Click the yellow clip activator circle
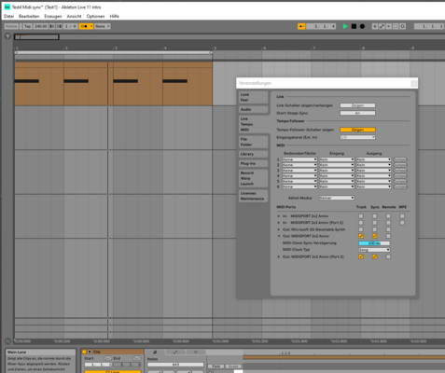445x373 pixels. (x=84, y=352)
